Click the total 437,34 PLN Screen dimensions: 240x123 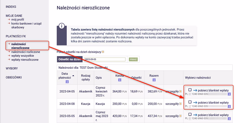tap(155, 116)
